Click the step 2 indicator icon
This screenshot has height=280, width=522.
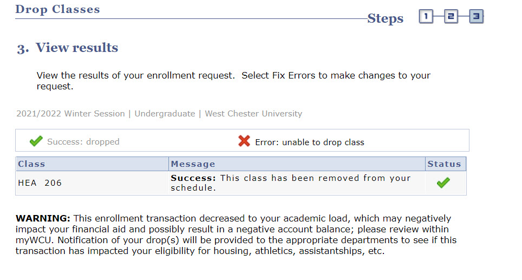[x=451, y=17]
